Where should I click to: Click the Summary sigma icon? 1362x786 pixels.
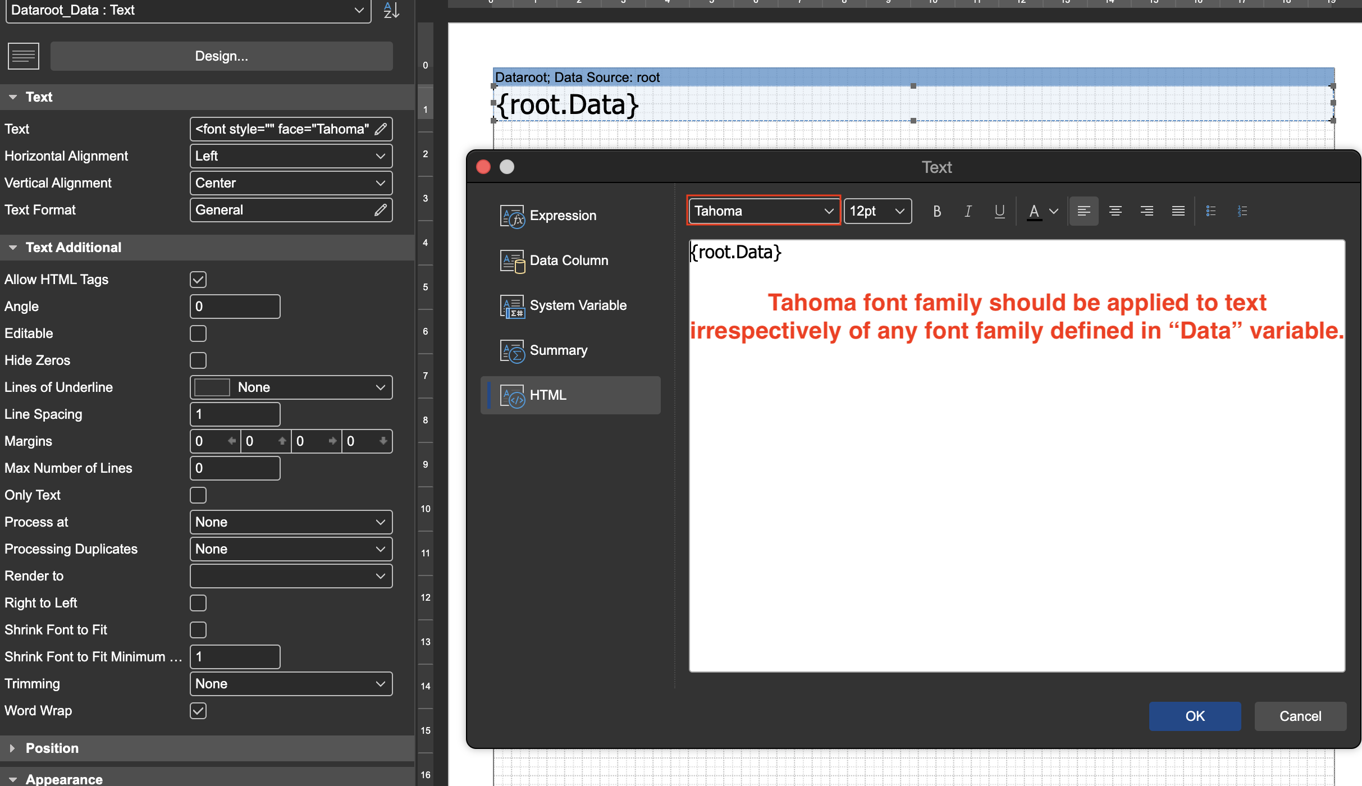(512, 351)
